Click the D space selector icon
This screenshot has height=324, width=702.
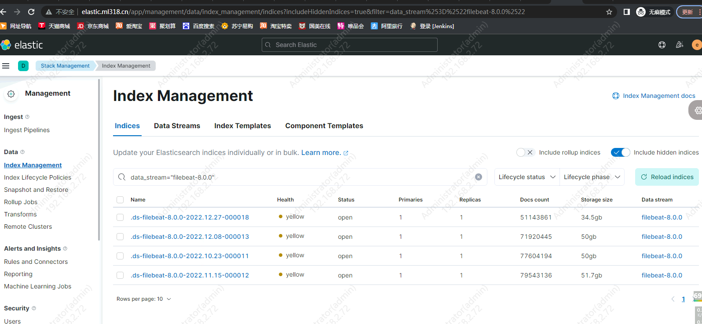[x=23, y=66]
